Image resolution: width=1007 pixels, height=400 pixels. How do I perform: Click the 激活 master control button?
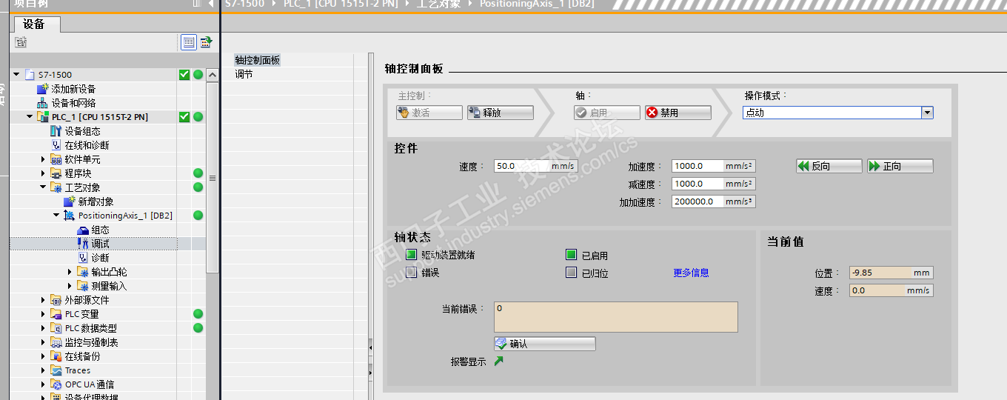click(429, 113)
